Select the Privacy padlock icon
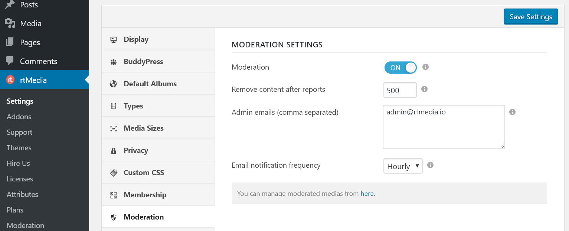569x231 pixels. pos(114,150)
